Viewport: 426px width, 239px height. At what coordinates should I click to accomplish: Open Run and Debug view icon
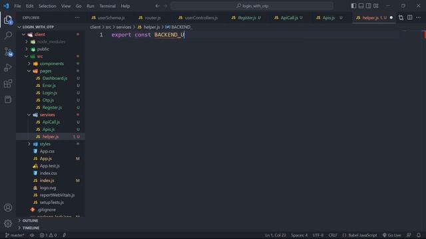[x=8, y=68]
